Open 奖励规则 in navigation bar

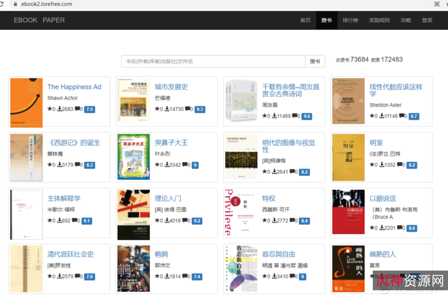[x=379, y=20]
